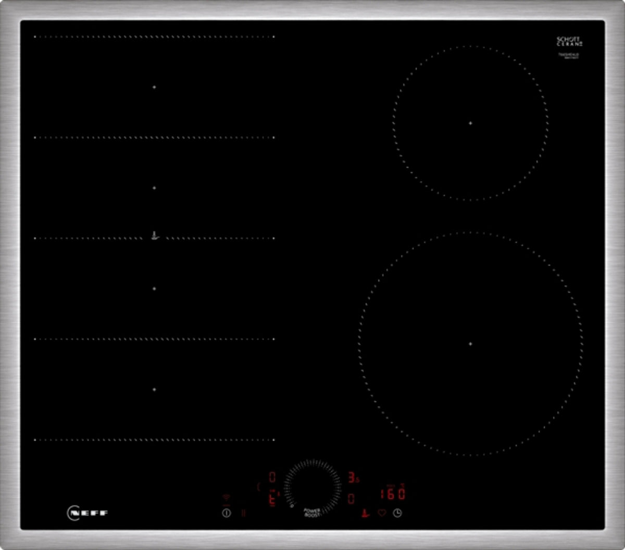Select the lower-right zone display showing 0
The width and height of the screenshot is (625, 550).
coord(352,499)
